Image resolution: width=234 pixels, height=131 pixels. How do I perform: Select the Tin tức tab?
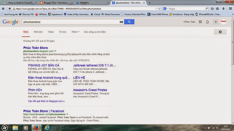point(63,32)
